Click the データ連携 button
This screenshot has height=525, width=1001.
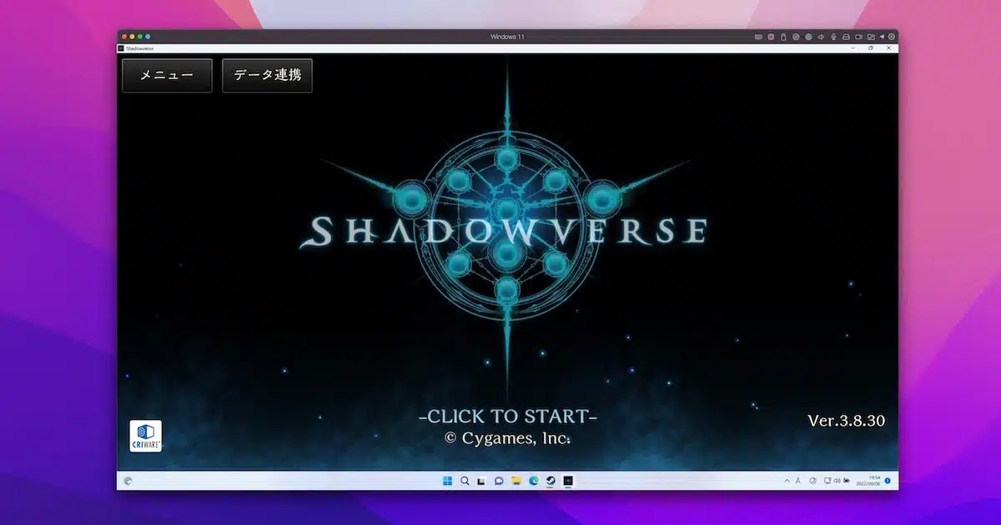click(267, 76)
